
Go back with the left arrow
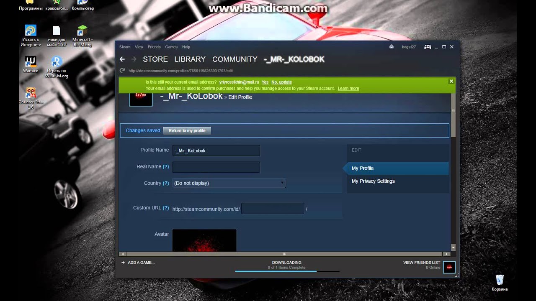pyautogui.click(x=122, y=59)
